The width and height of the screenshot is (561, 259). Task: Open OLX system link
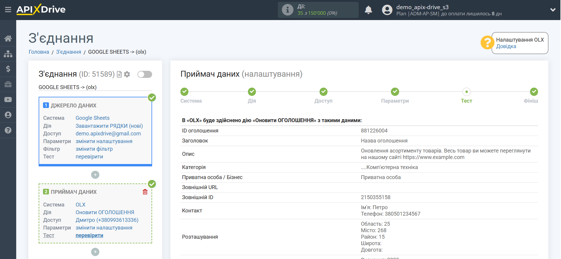pyautogui.click(x=80, y=205)
